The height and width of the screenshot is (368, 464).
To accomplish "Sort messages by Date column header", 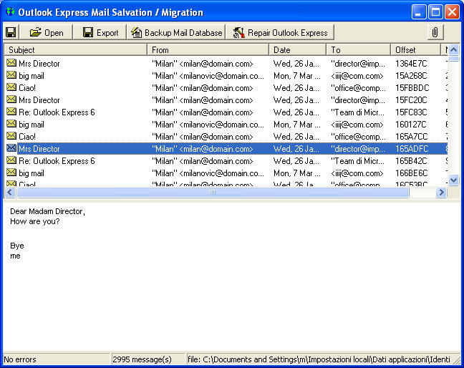I will 297,49.
